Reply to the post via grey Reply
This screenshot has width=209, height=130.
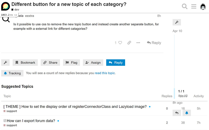(154, 43)
